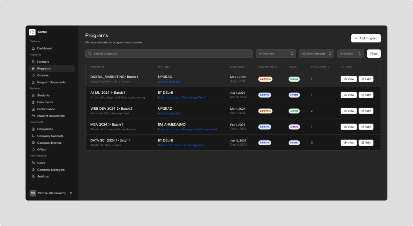
Task: Click the Offline mode badge in MBA row
Action: [x=294, y=127]
